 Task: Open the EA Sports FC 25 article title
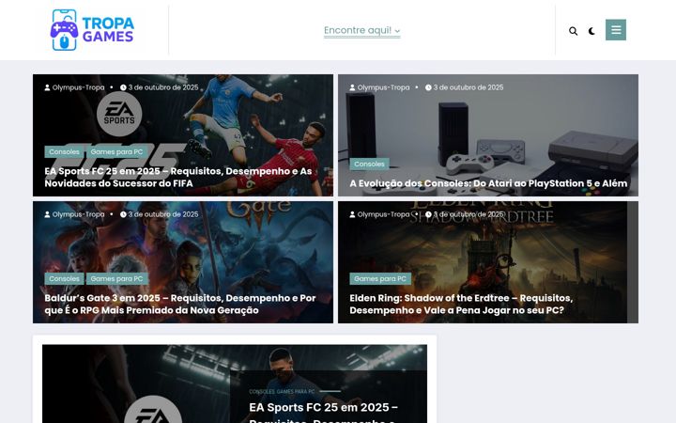click(178, 177)
